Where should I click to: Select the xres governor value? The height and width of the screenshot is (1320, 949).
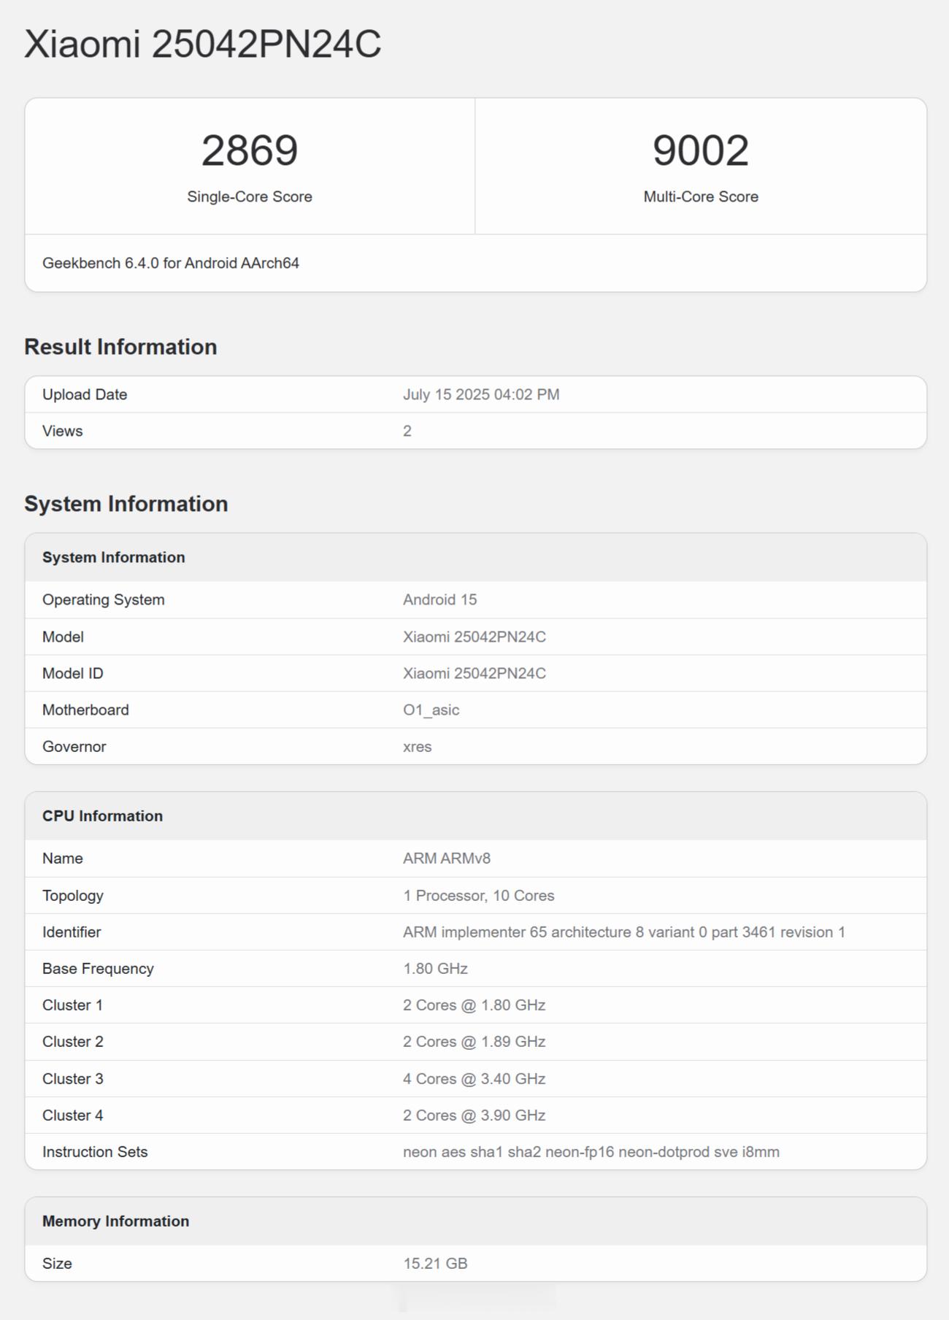coord(418,746)
